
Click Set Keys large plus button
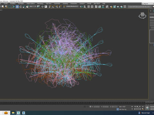pos(147,108)
